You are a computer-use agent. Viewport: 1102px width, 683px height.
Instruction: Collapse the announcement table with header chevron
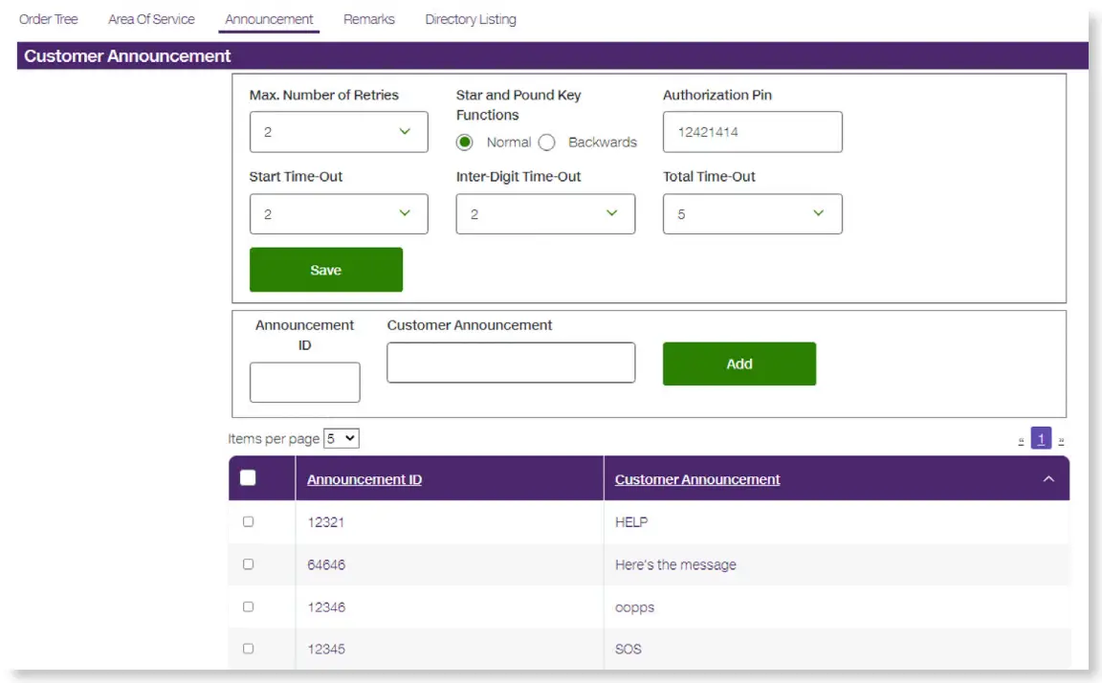point(1048,479)
